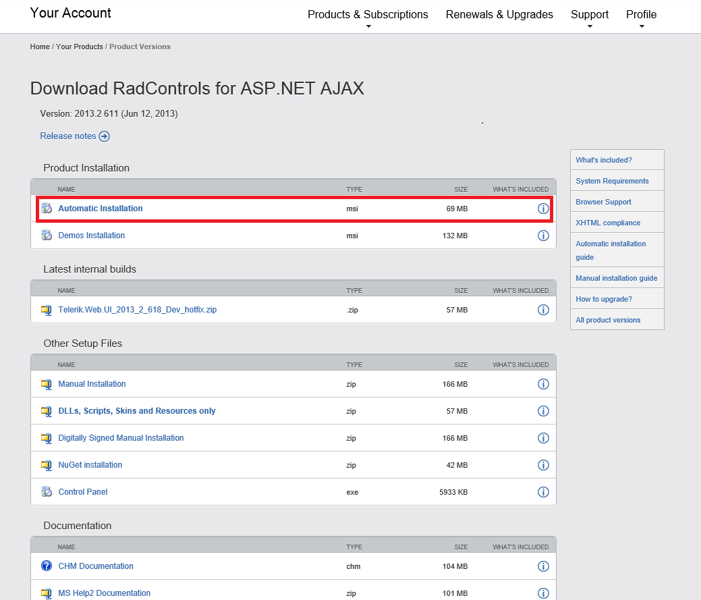Open the Profile dropdown menu
Viewport: 701px width, 600px height.
click(641, 15)
